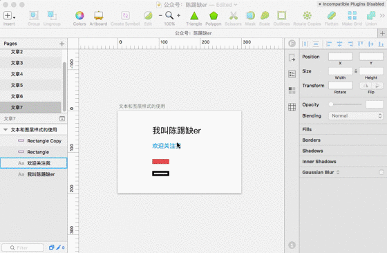Distribute layers horizontally icon

coord(305,44)
